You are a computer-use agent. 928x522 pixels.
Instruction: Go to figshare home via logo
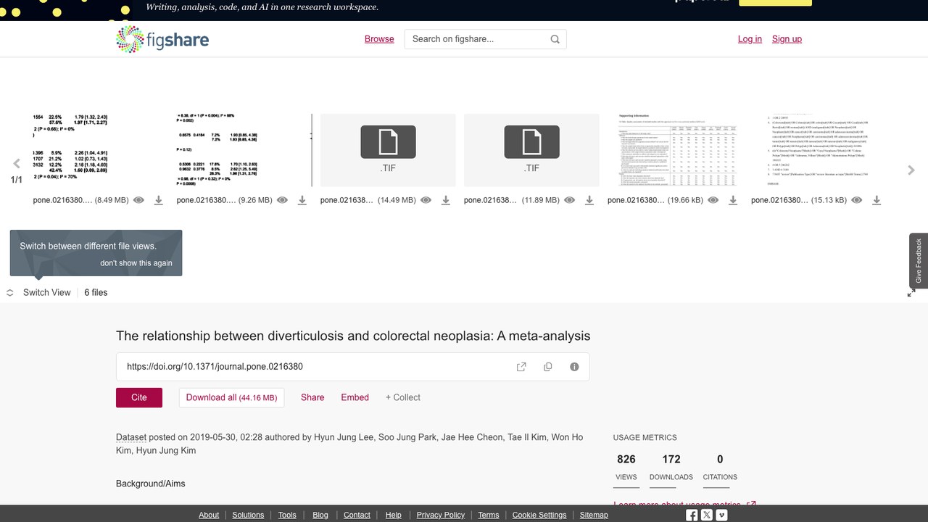(162, 39)
